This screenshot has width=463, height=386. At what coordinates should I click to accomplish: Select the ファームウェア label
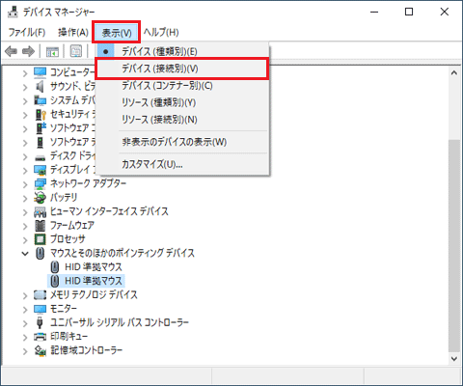72,225
